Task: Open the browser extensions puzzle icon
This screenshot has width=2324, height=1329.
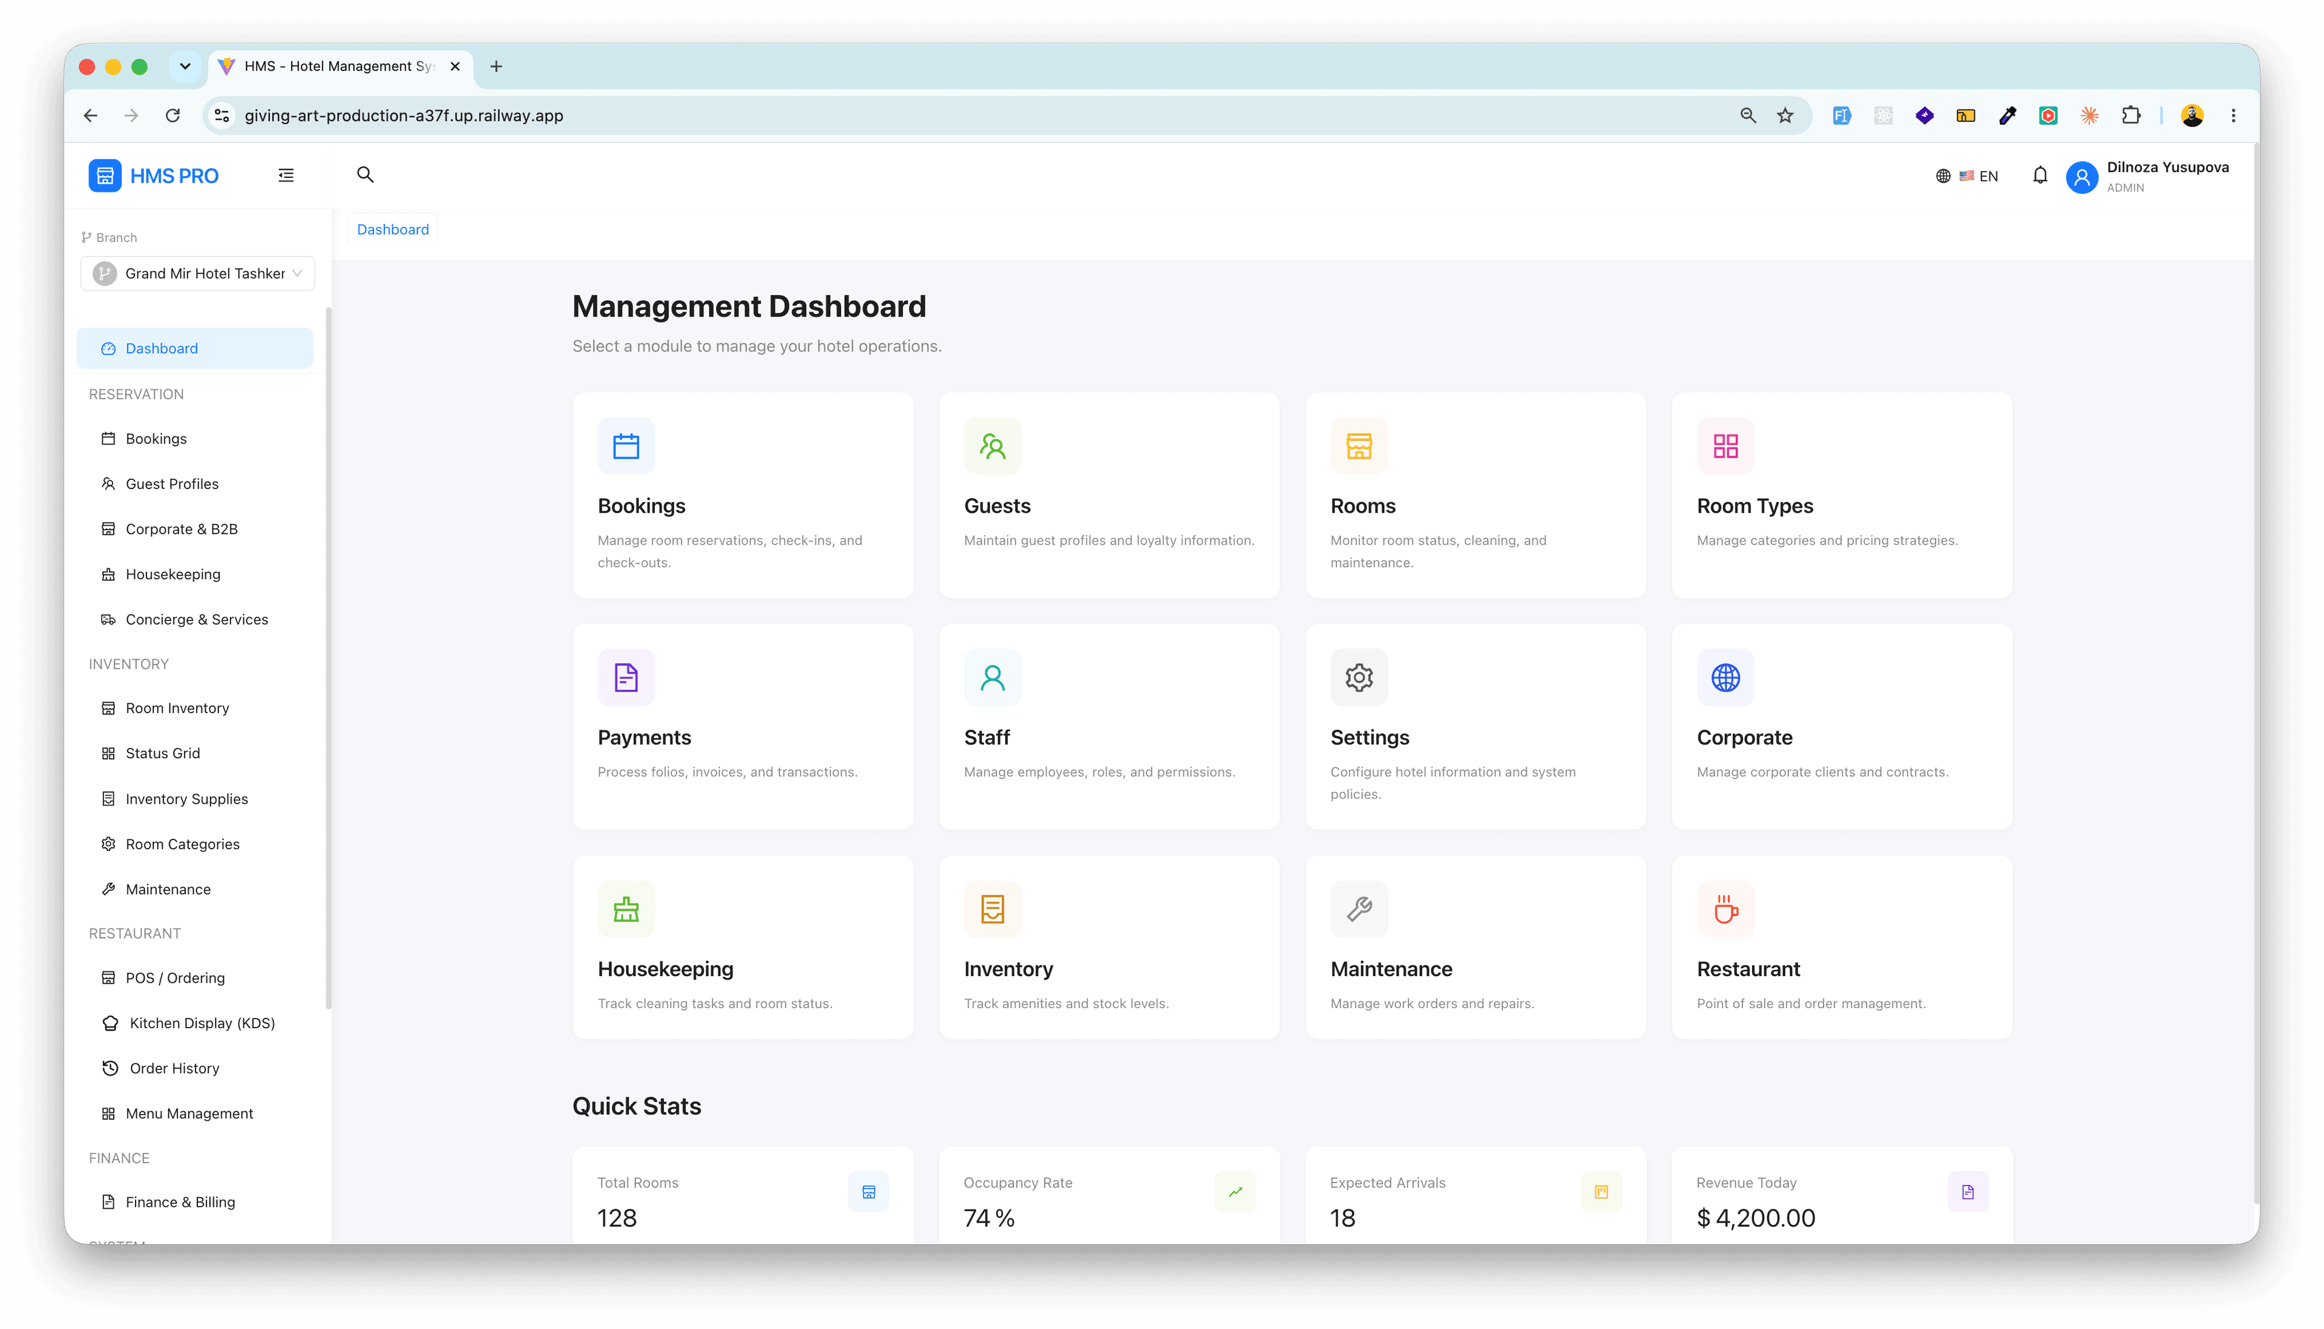Action: click(2130, 116)
